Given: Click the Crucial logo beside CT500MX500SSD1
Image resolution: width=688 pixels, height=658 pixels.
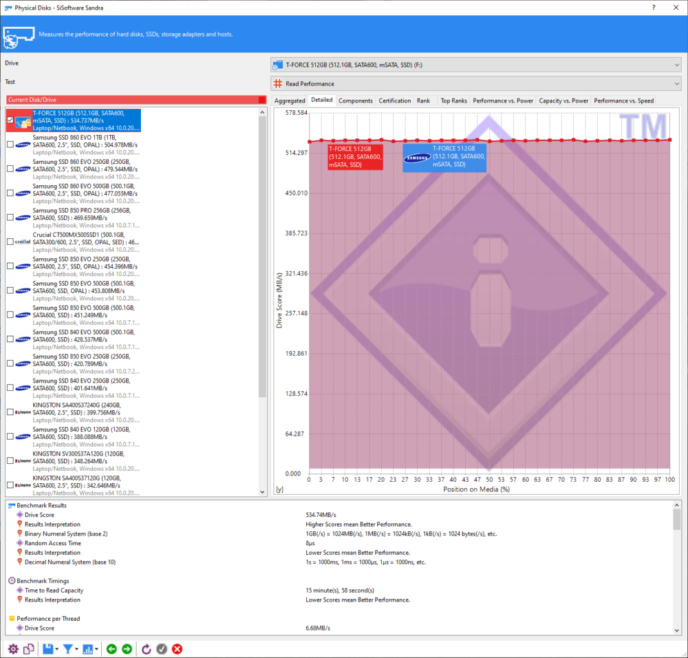Looking at the screenshot, I should point(23,242).
